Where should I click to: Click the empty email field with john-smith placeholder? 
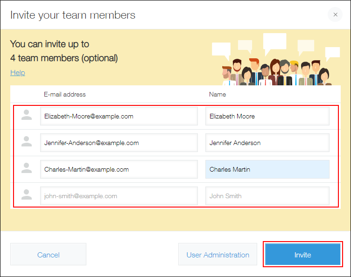(119, 196)
